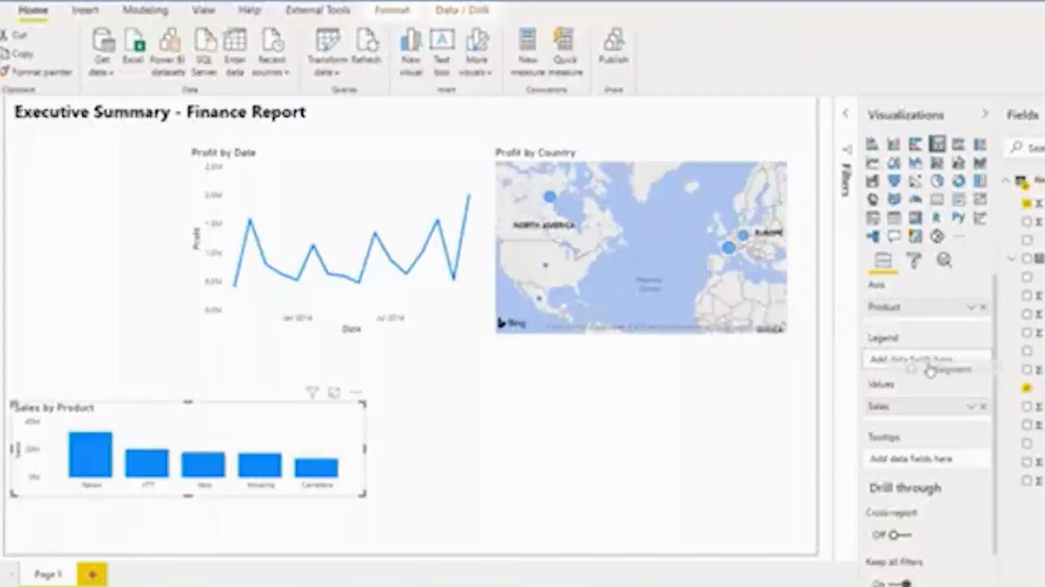This screenshot has height=587, width=1045.
Task: Expand the Sales dropdown under Values
Action: [971, 406]
